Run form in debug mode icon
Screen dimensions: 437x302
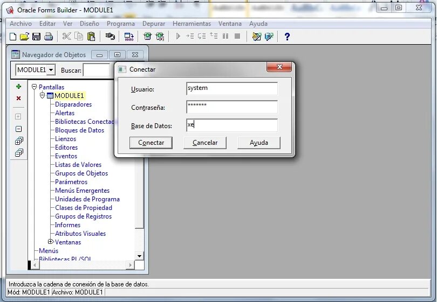click(x=160, y=37)
